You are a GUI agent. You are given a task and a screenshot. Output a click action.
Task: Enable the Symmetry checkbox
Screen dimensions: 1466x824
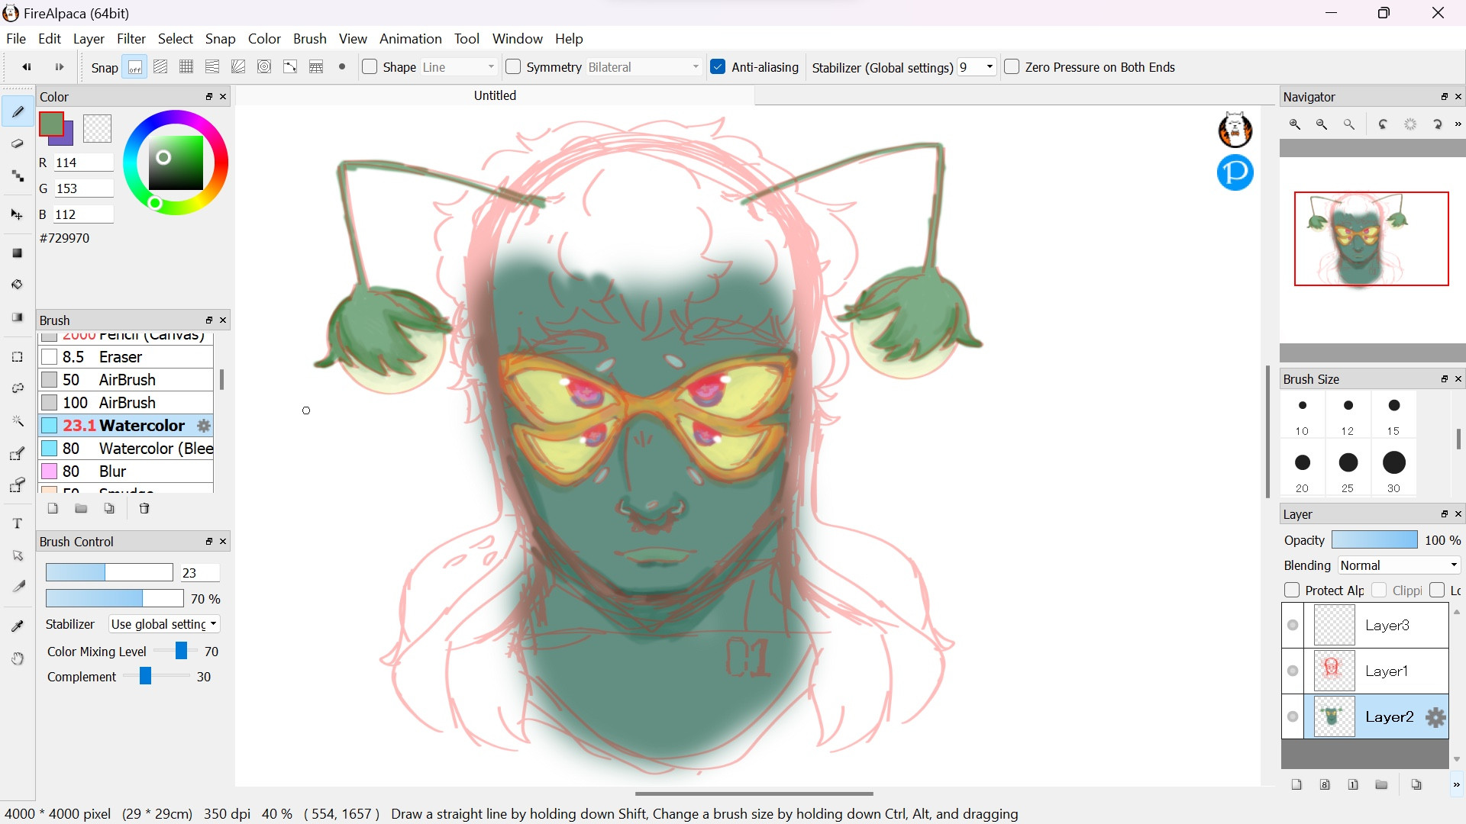pyautogui.click(x=513, y=67)
